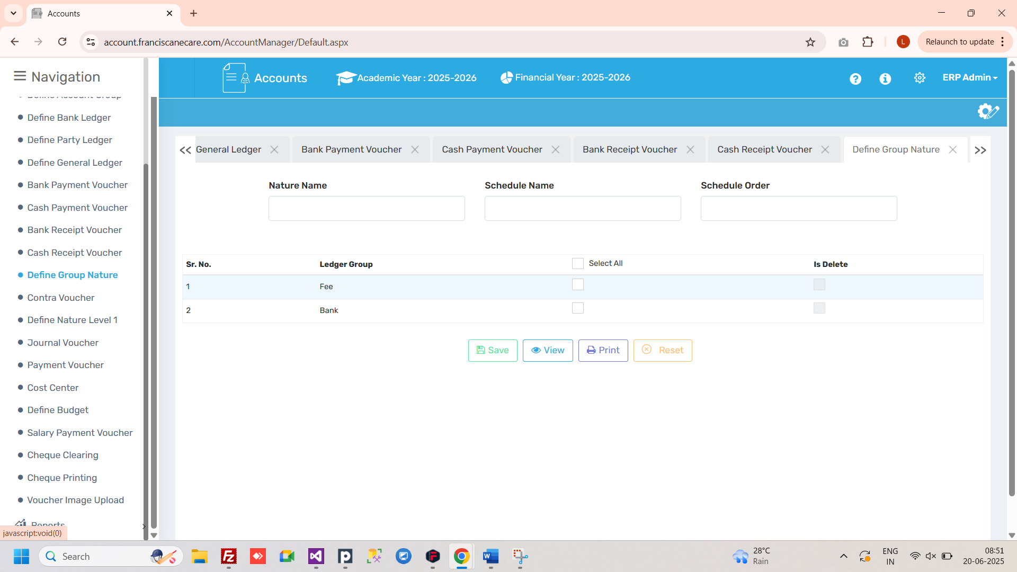Click into the Nature Name input field
Viewport: 1017px width, 572px height.
[x=366, y=208]
